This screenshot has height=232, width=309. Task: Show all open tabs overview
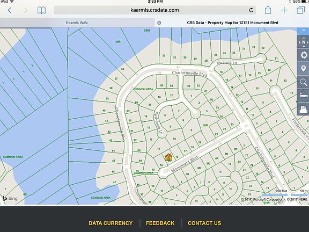301,10
